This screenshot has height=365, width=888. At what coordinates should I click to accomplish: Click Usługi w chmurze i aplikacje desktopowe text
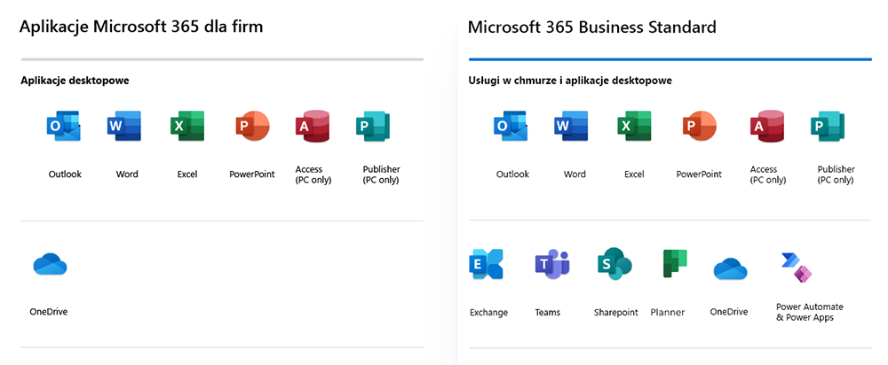point(570,81)
